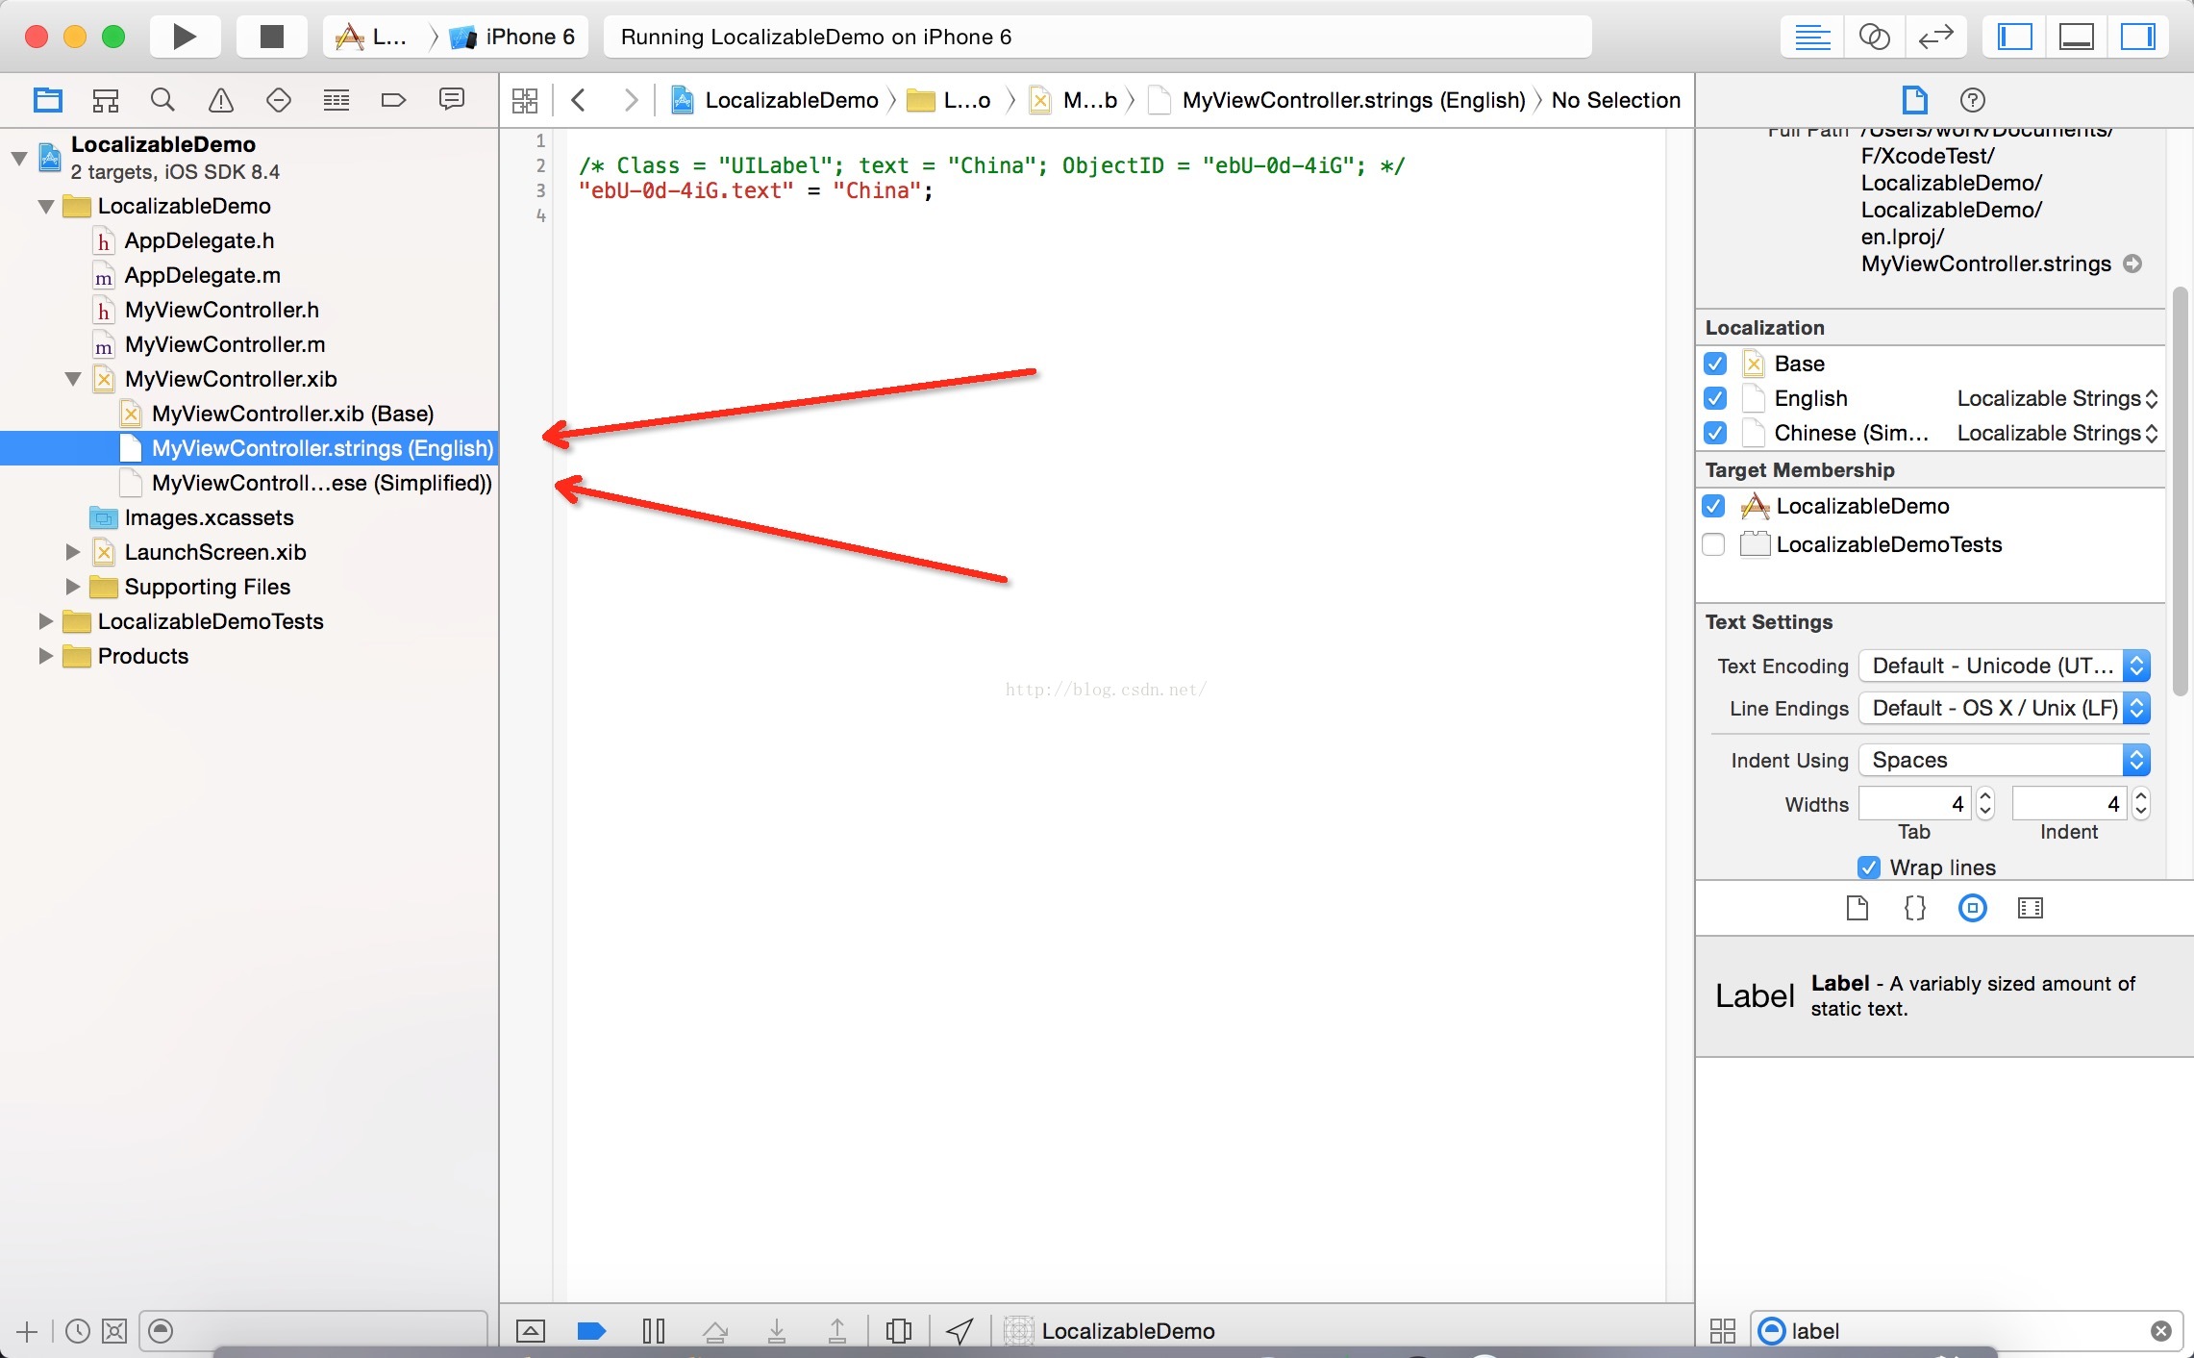Image resolution: width=2194 pixels, height=1358 pixels.
Task: Uncheck the Base localization
Action: tap(1715, 364)
